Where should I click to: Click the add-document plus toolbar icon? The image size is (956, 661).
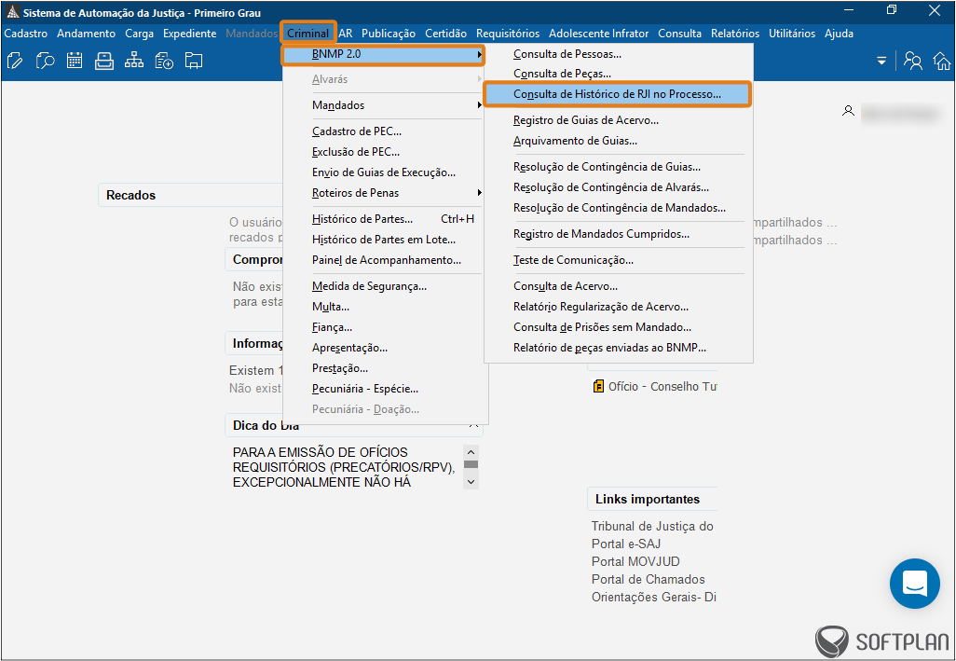tap(164, 61)
